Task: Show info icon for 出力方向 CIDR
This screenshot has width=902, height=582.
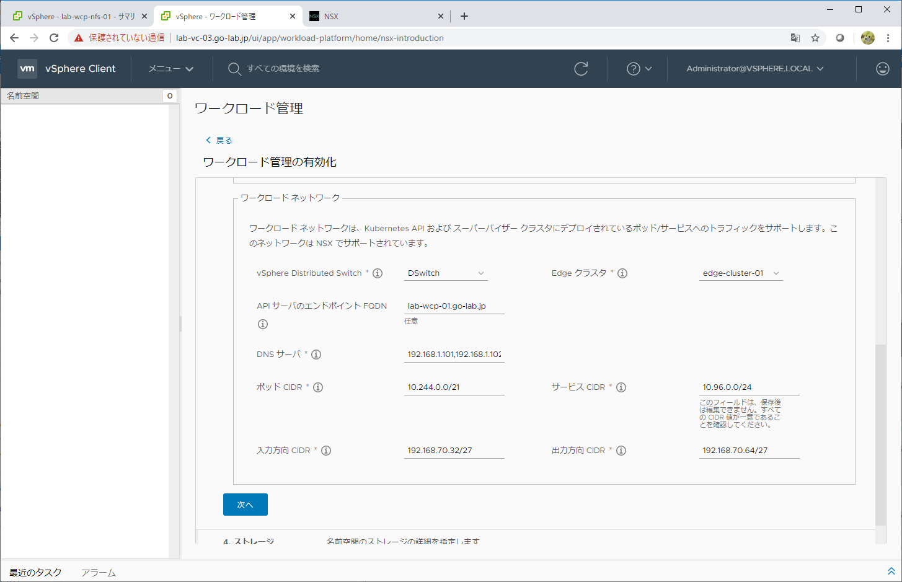Action: [621, 451]
